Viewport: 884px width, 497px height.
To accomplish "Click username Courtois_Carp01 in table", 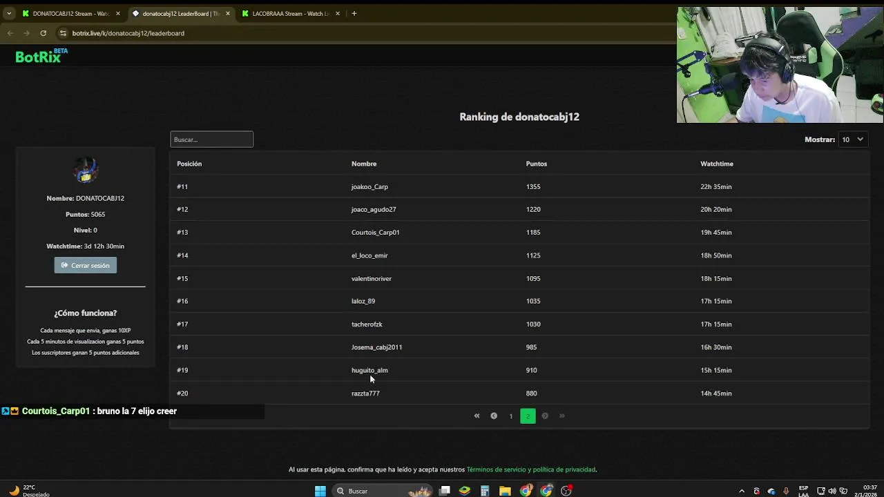I will pos(376,232).
